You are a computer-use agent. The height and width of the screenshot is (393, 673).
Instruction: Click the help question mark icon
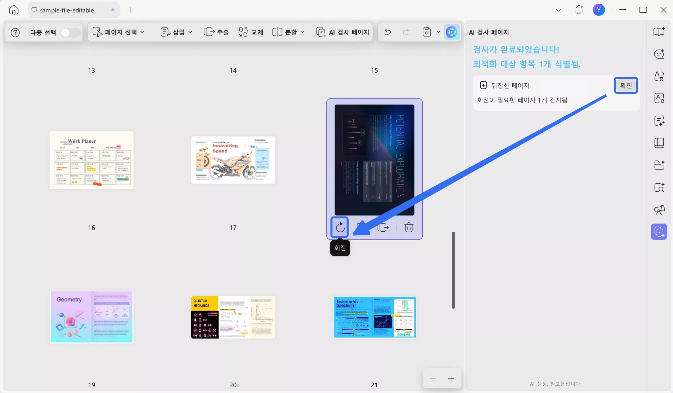click(15, 32)
